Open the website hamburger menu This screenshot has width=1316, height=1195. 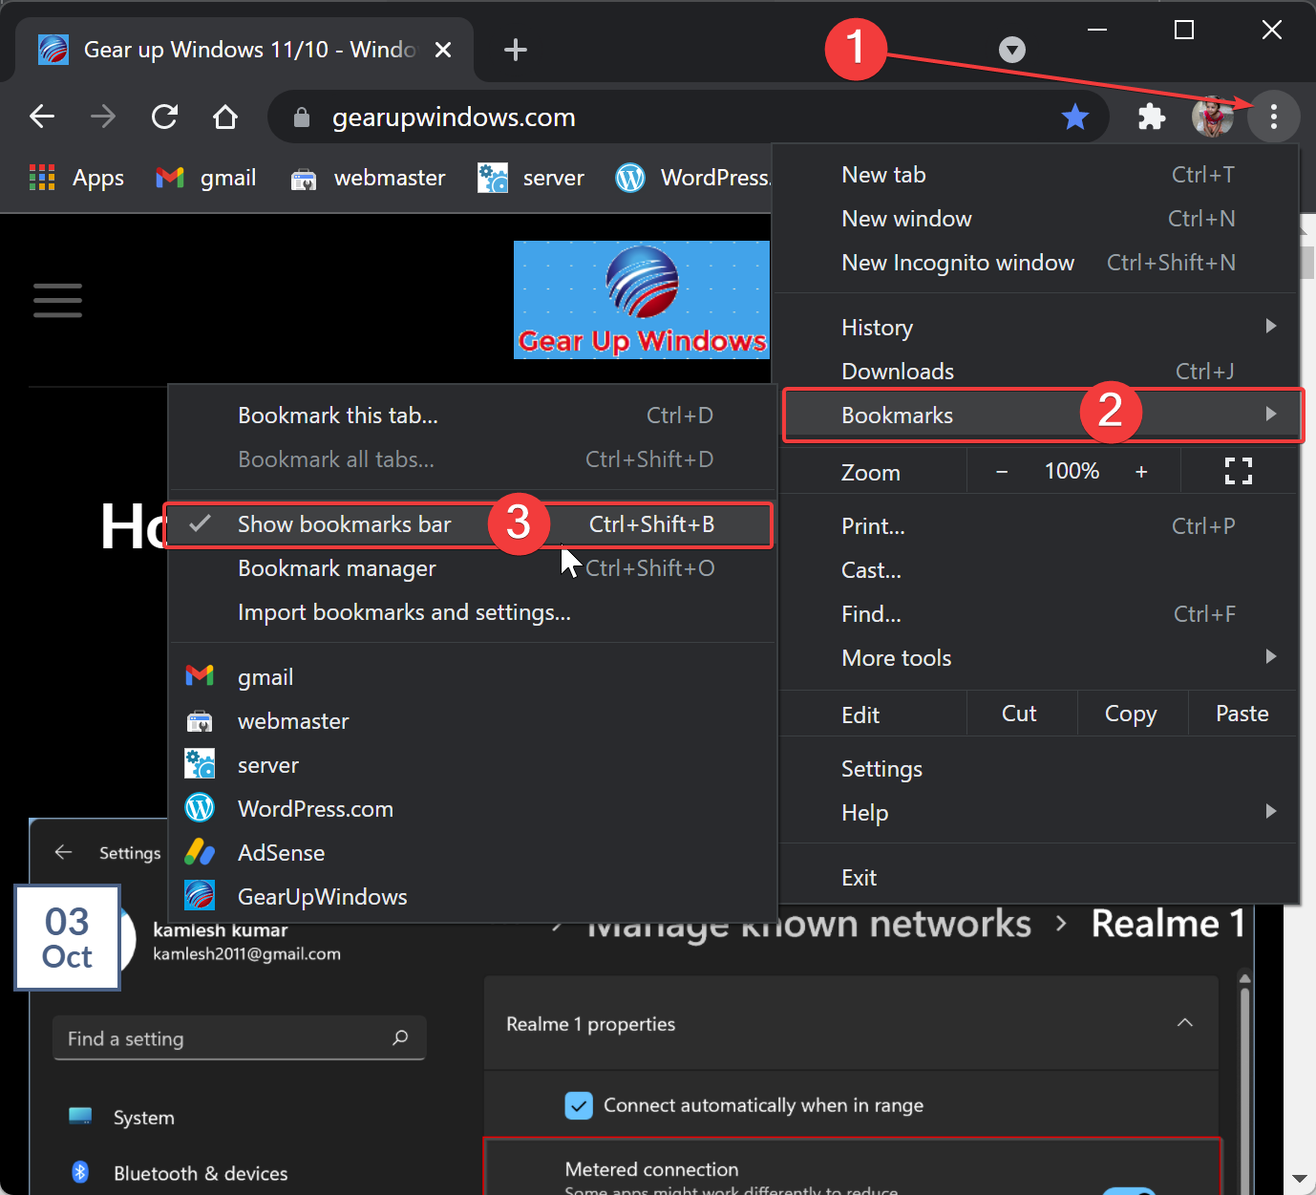(x=57, y=300)
